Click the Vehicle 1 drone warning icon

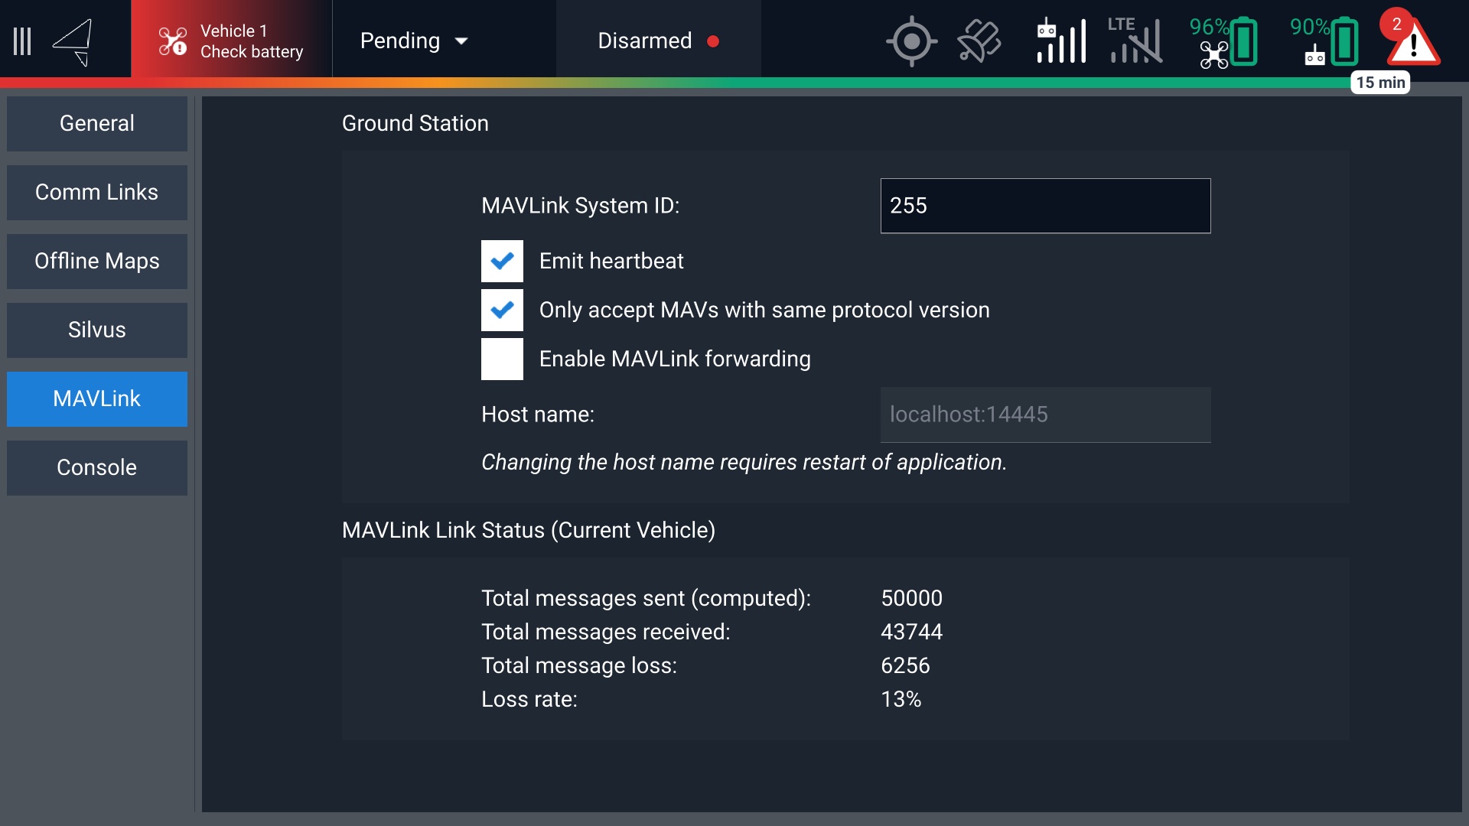pos(172,41)
